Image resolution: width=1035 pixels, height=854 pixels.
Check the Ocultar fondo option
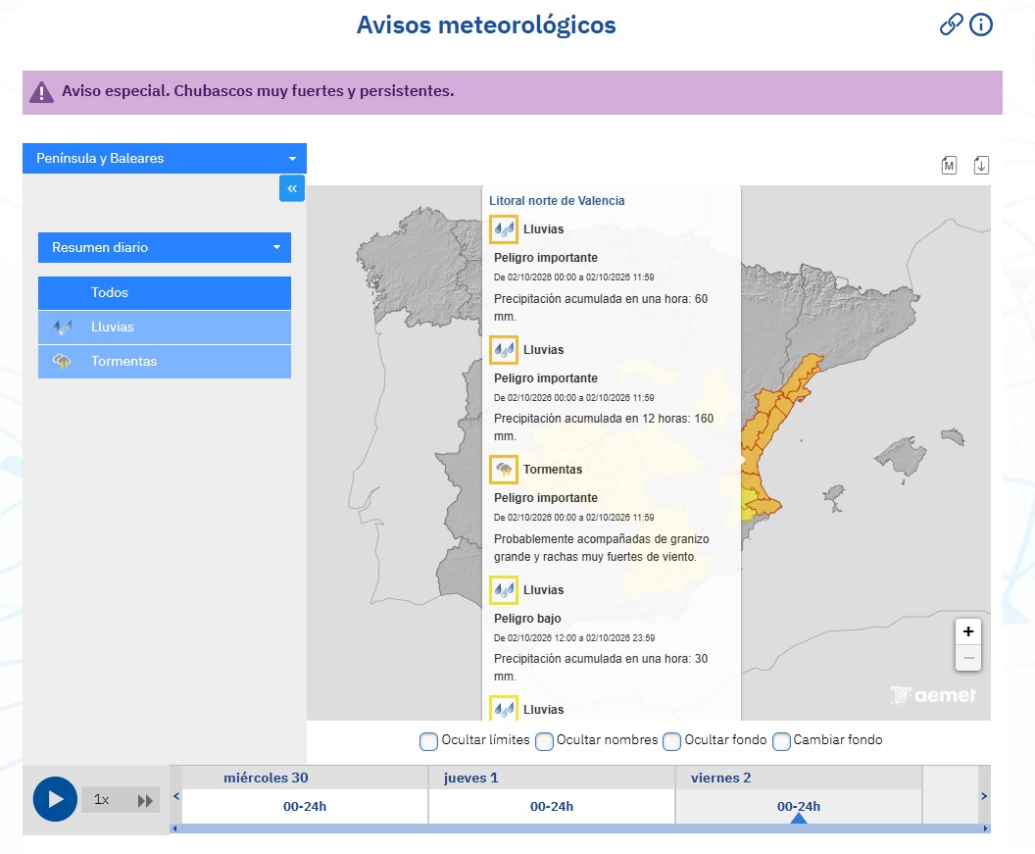click(671, 741)
